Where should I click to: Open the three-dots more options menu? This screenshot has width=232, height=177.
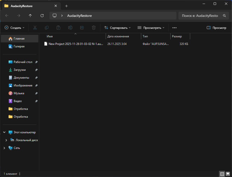(x=175, y=28)
